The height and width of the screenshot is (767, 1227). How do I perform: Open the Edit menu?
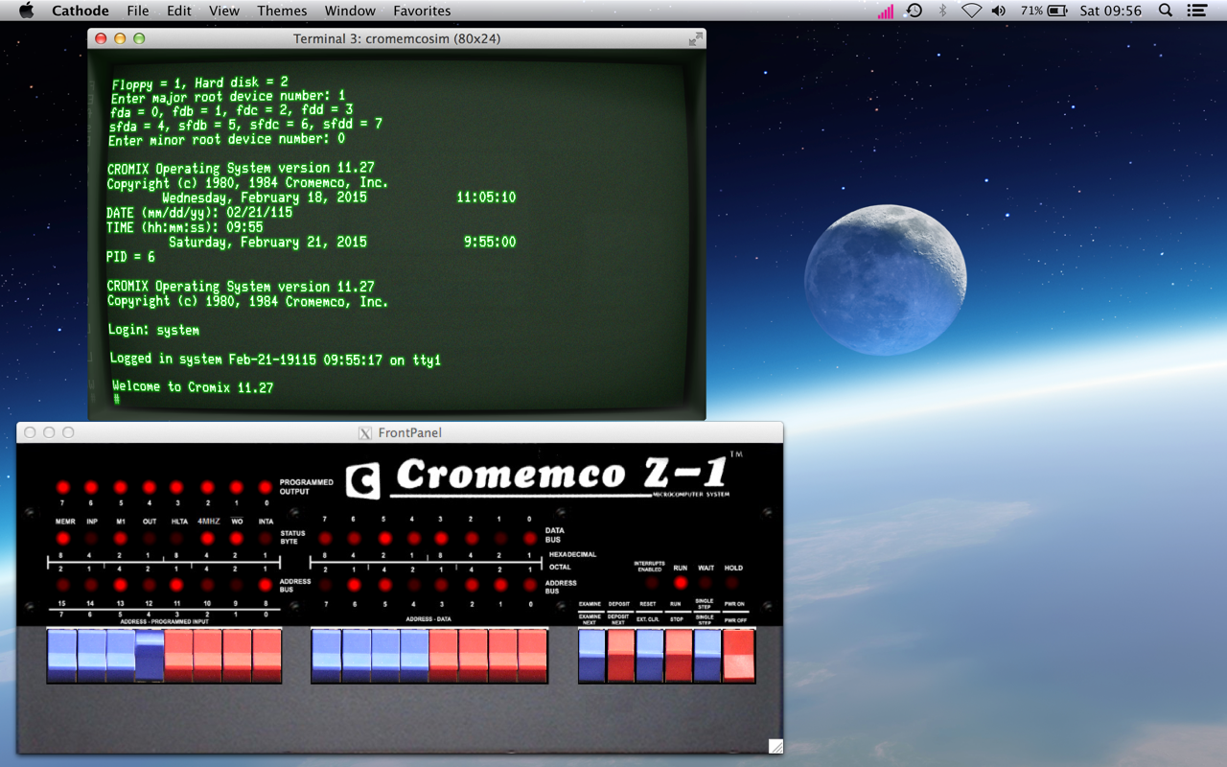point(179,11)
